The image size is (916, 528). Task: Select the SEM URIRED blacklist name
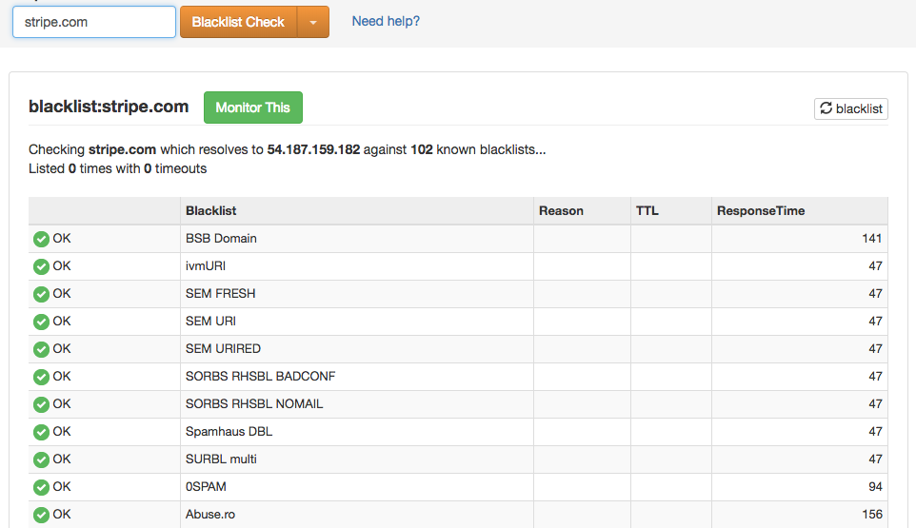[x=223, y=349]
